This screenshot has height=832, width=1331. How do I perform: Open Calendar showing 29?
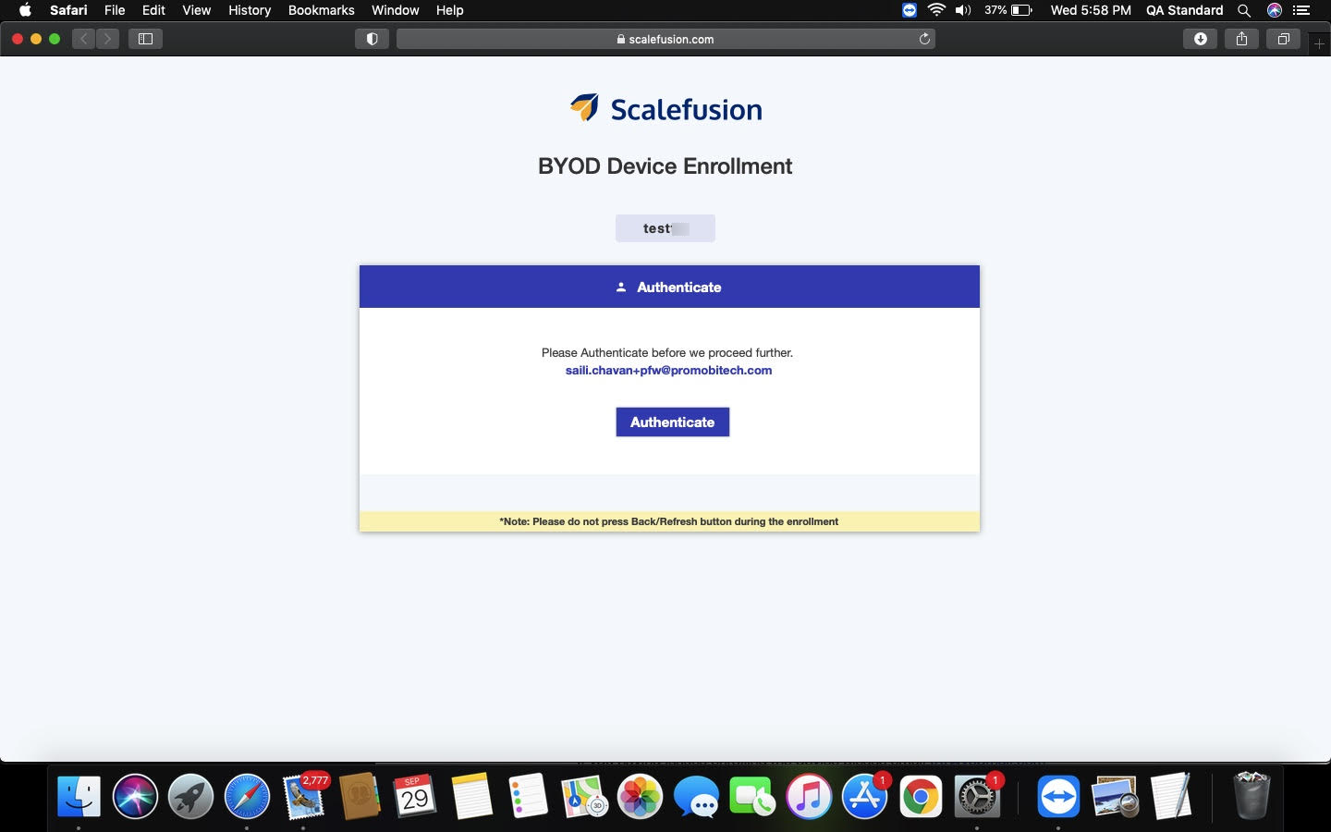(415, 797)
